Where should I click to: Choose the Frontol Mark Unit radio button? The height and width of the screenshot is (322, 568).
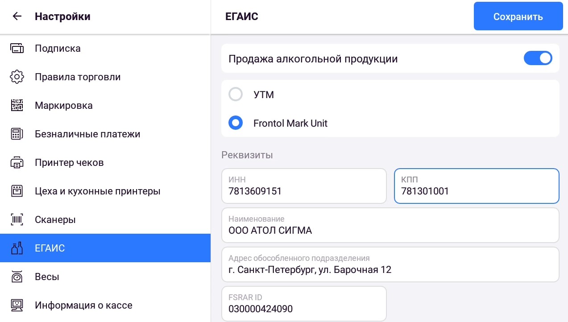236,123
